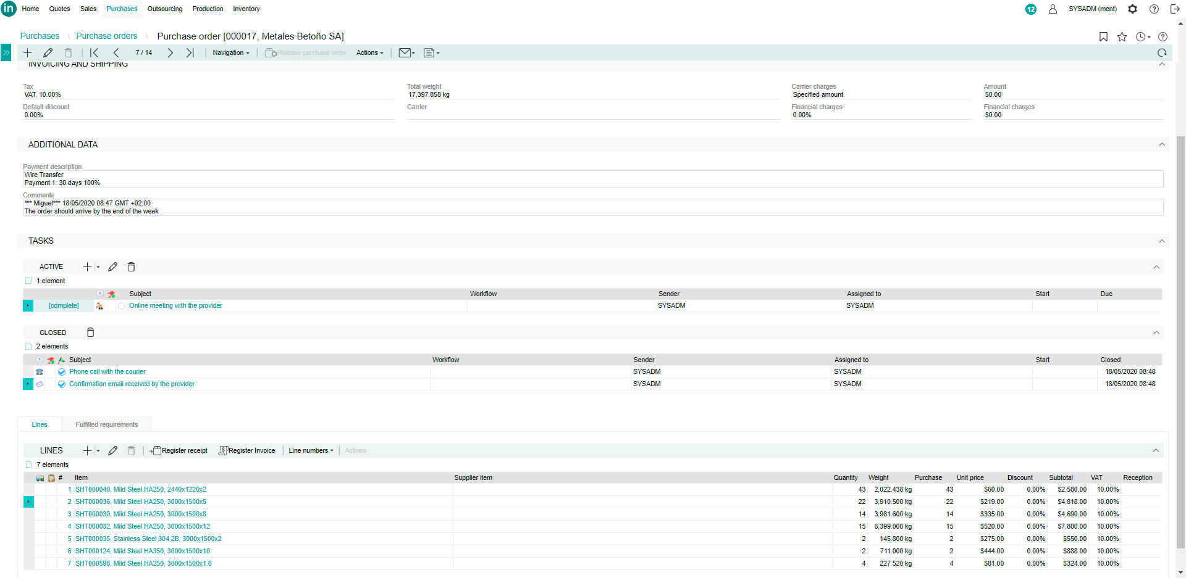This screenshot has width=1186, height=578.
Task: Open the settings gear icon
Action: pos(1132,9)
